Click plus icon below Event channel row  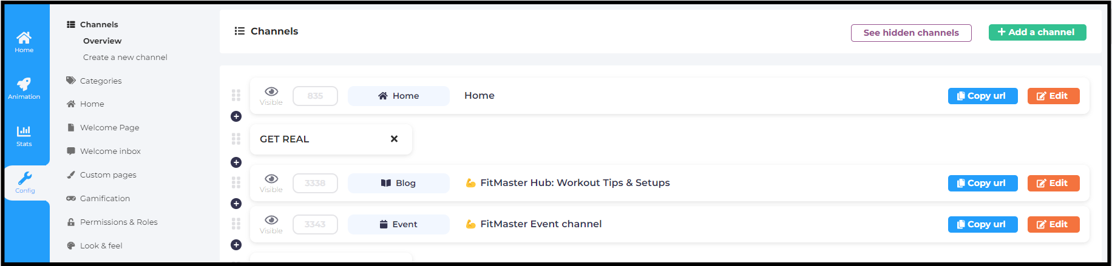(x=236, y=245)
